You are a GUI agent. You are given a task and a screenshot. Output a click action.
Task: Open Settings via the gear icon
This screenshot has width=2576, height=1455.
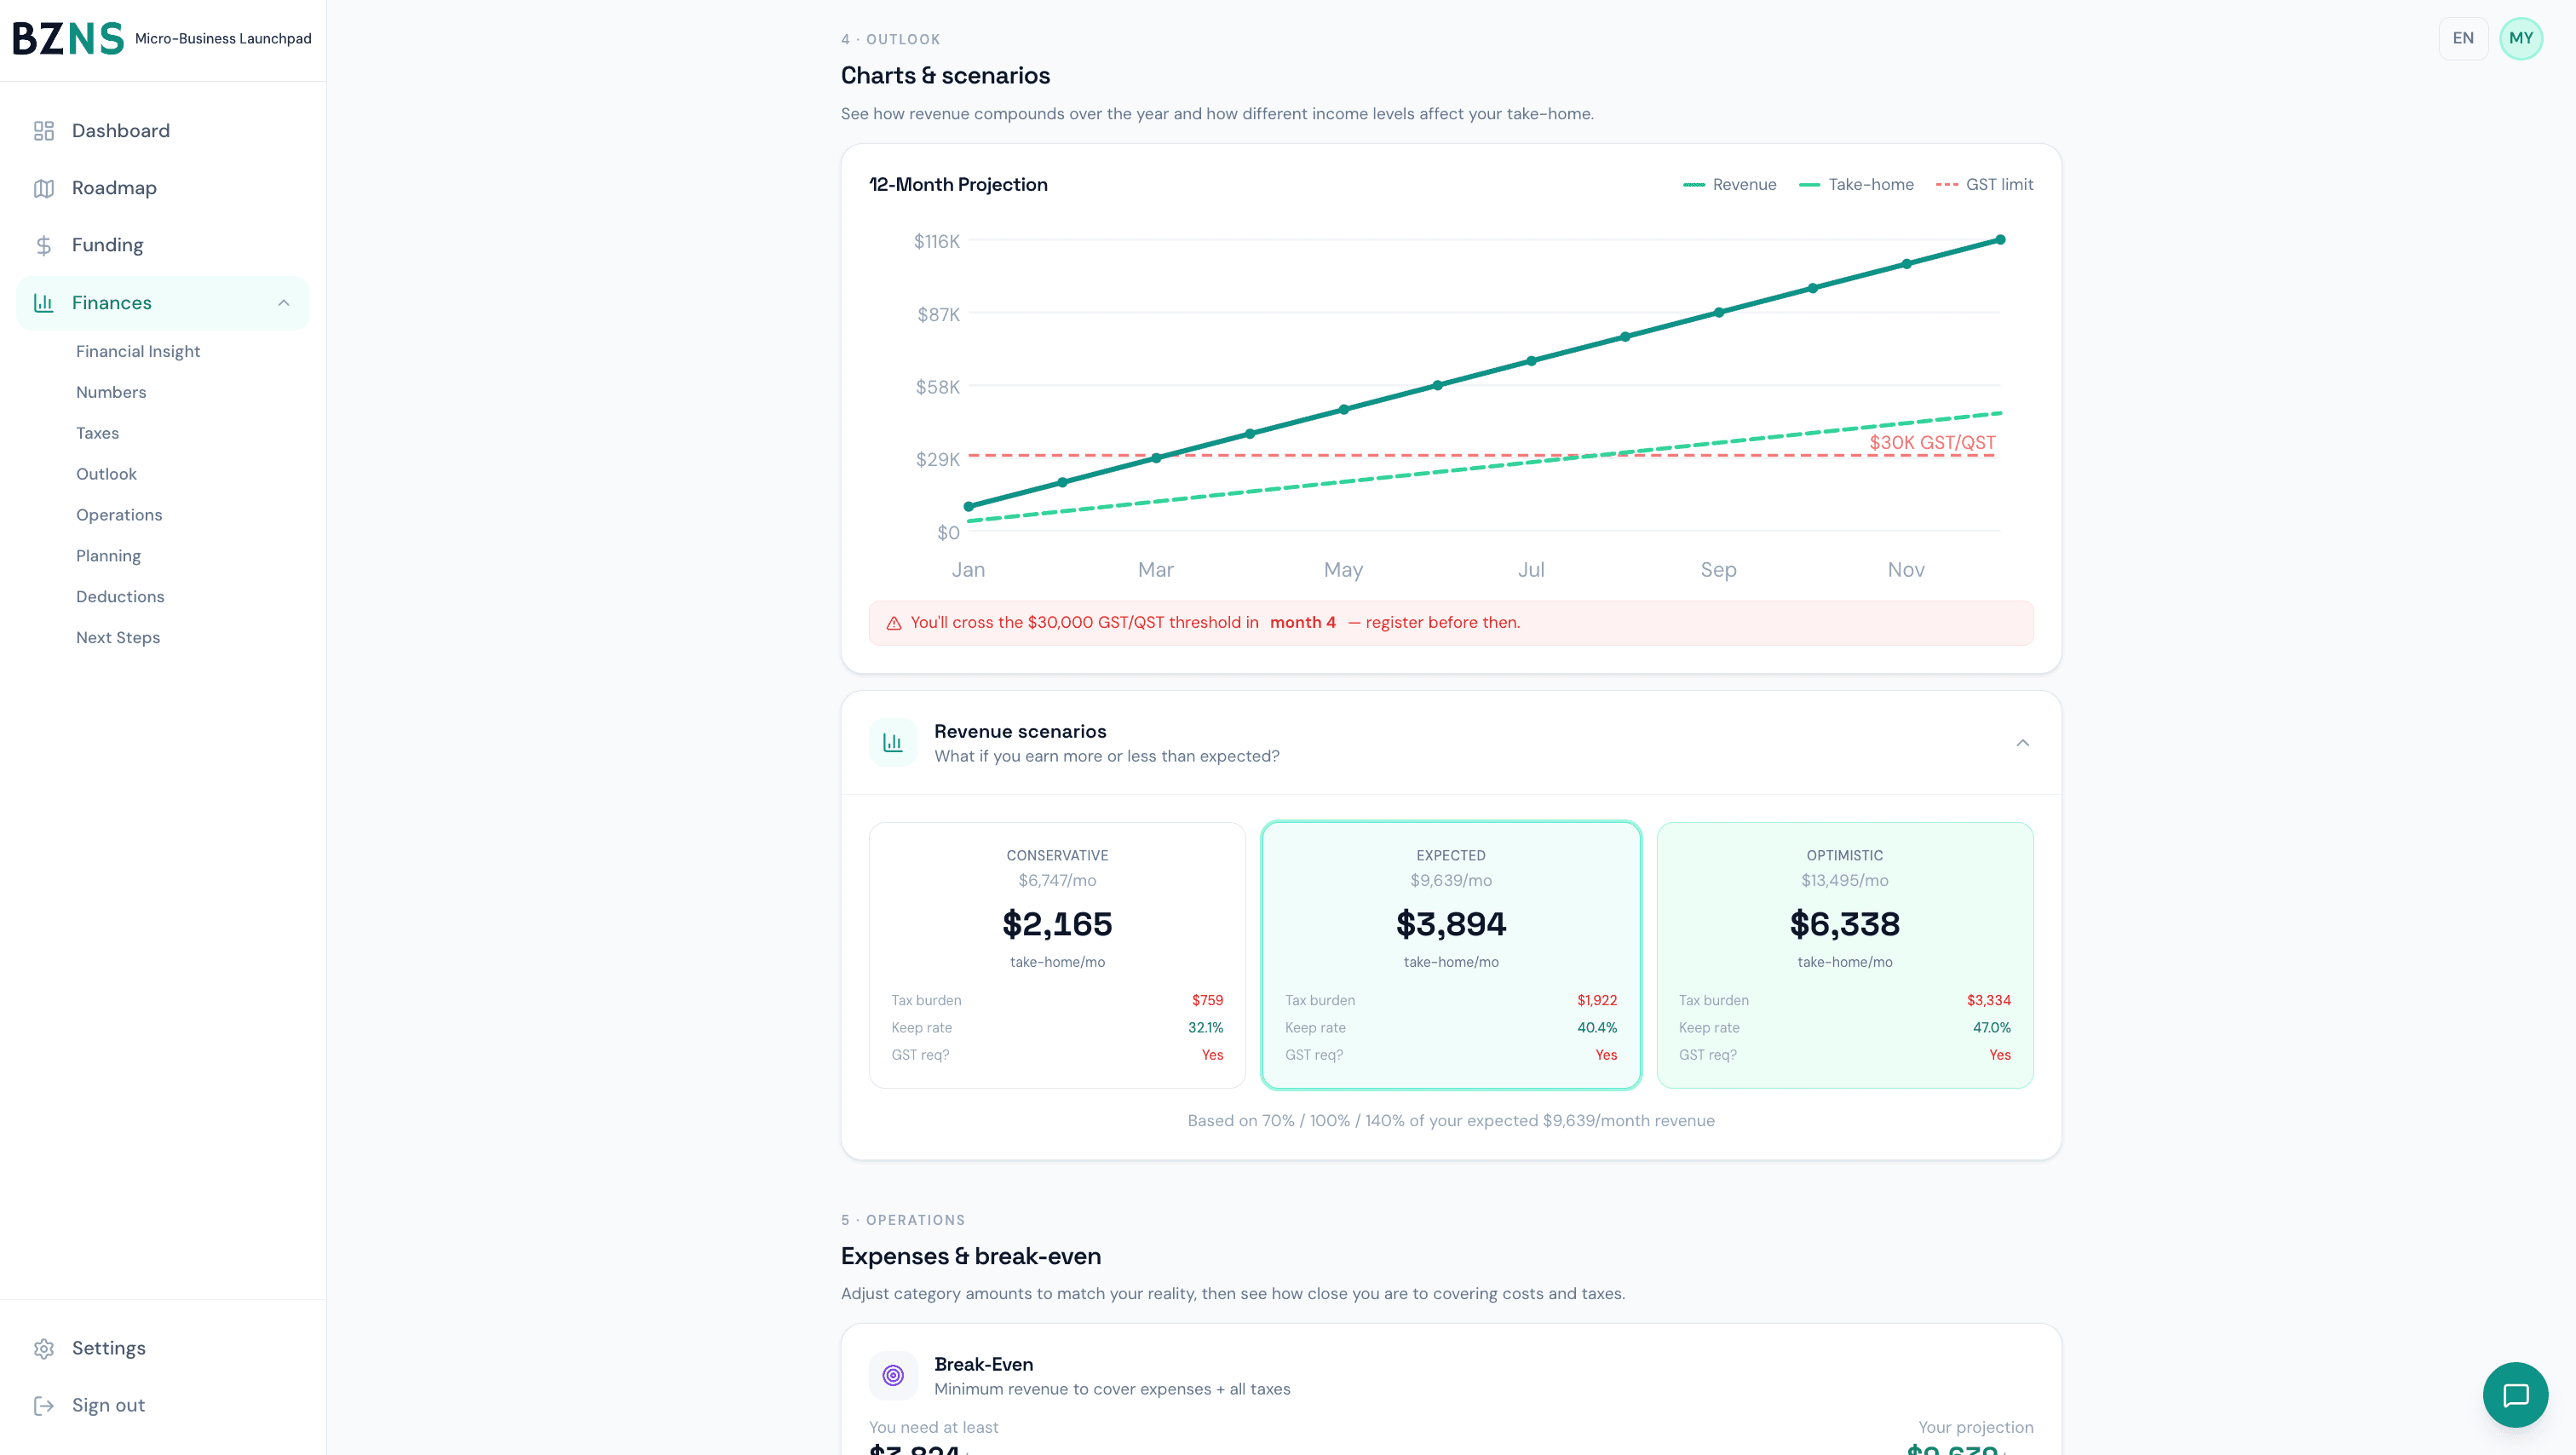[x=44, y=1348]
